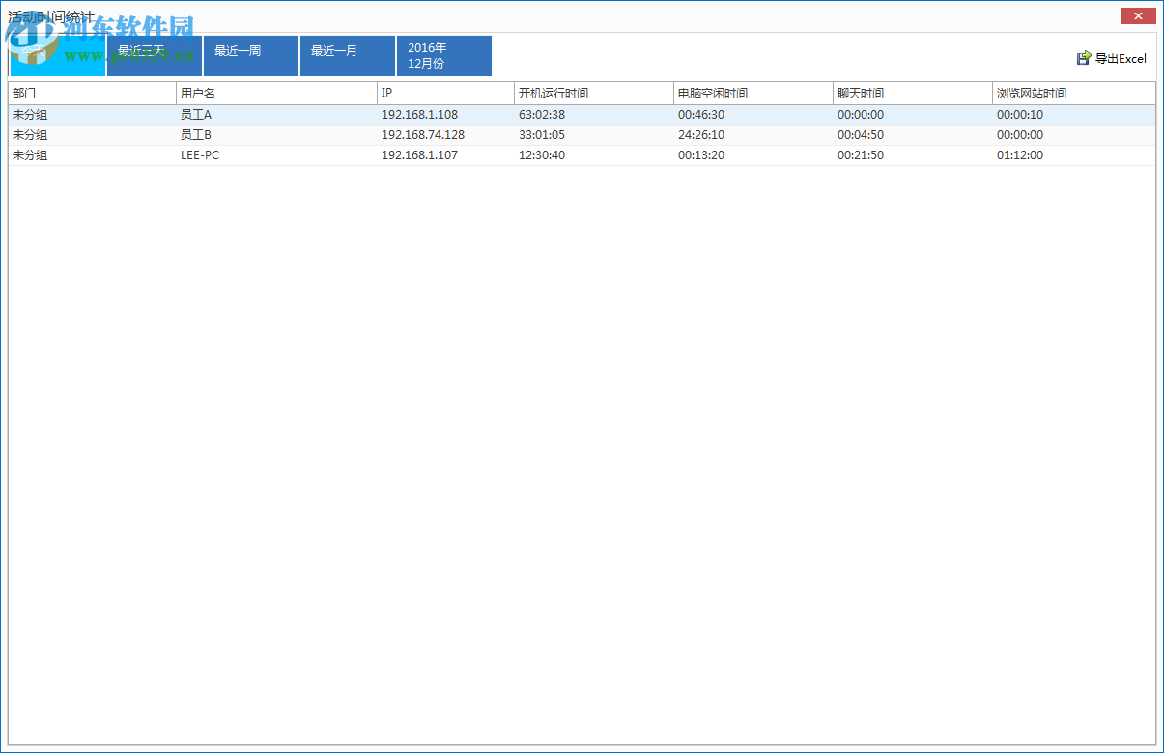Viewport: 1164px width, 753px height.
Task: Switch to the 最近三天 tab
Action: [x=154, y=56]
